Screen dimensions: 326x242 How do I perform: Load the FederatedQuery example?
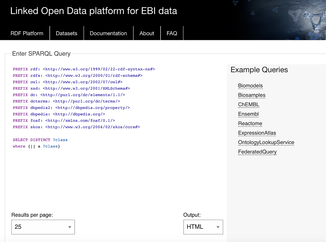coord(257,152)
